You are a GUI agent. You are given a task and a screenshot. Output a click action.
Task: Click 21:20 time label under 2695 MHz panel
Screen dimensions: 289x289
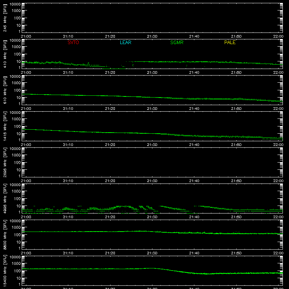coord(110,181)
